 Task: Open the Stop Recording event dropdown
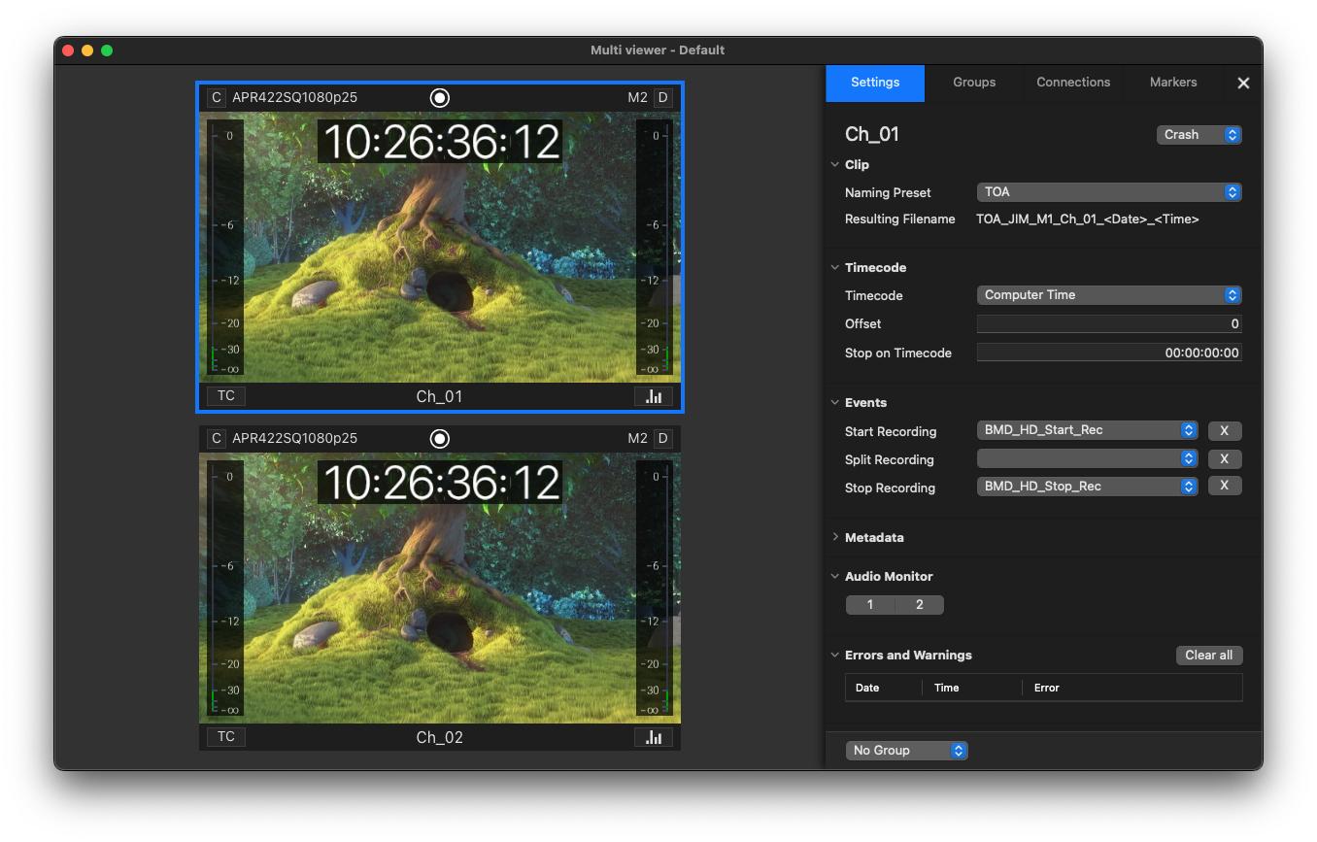click(1087, 487)
